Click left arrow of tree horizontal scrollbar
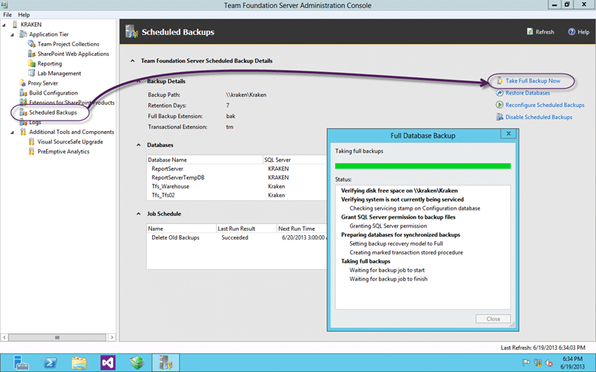This screenshot has height=372, width=596. [x=4, y=337]
